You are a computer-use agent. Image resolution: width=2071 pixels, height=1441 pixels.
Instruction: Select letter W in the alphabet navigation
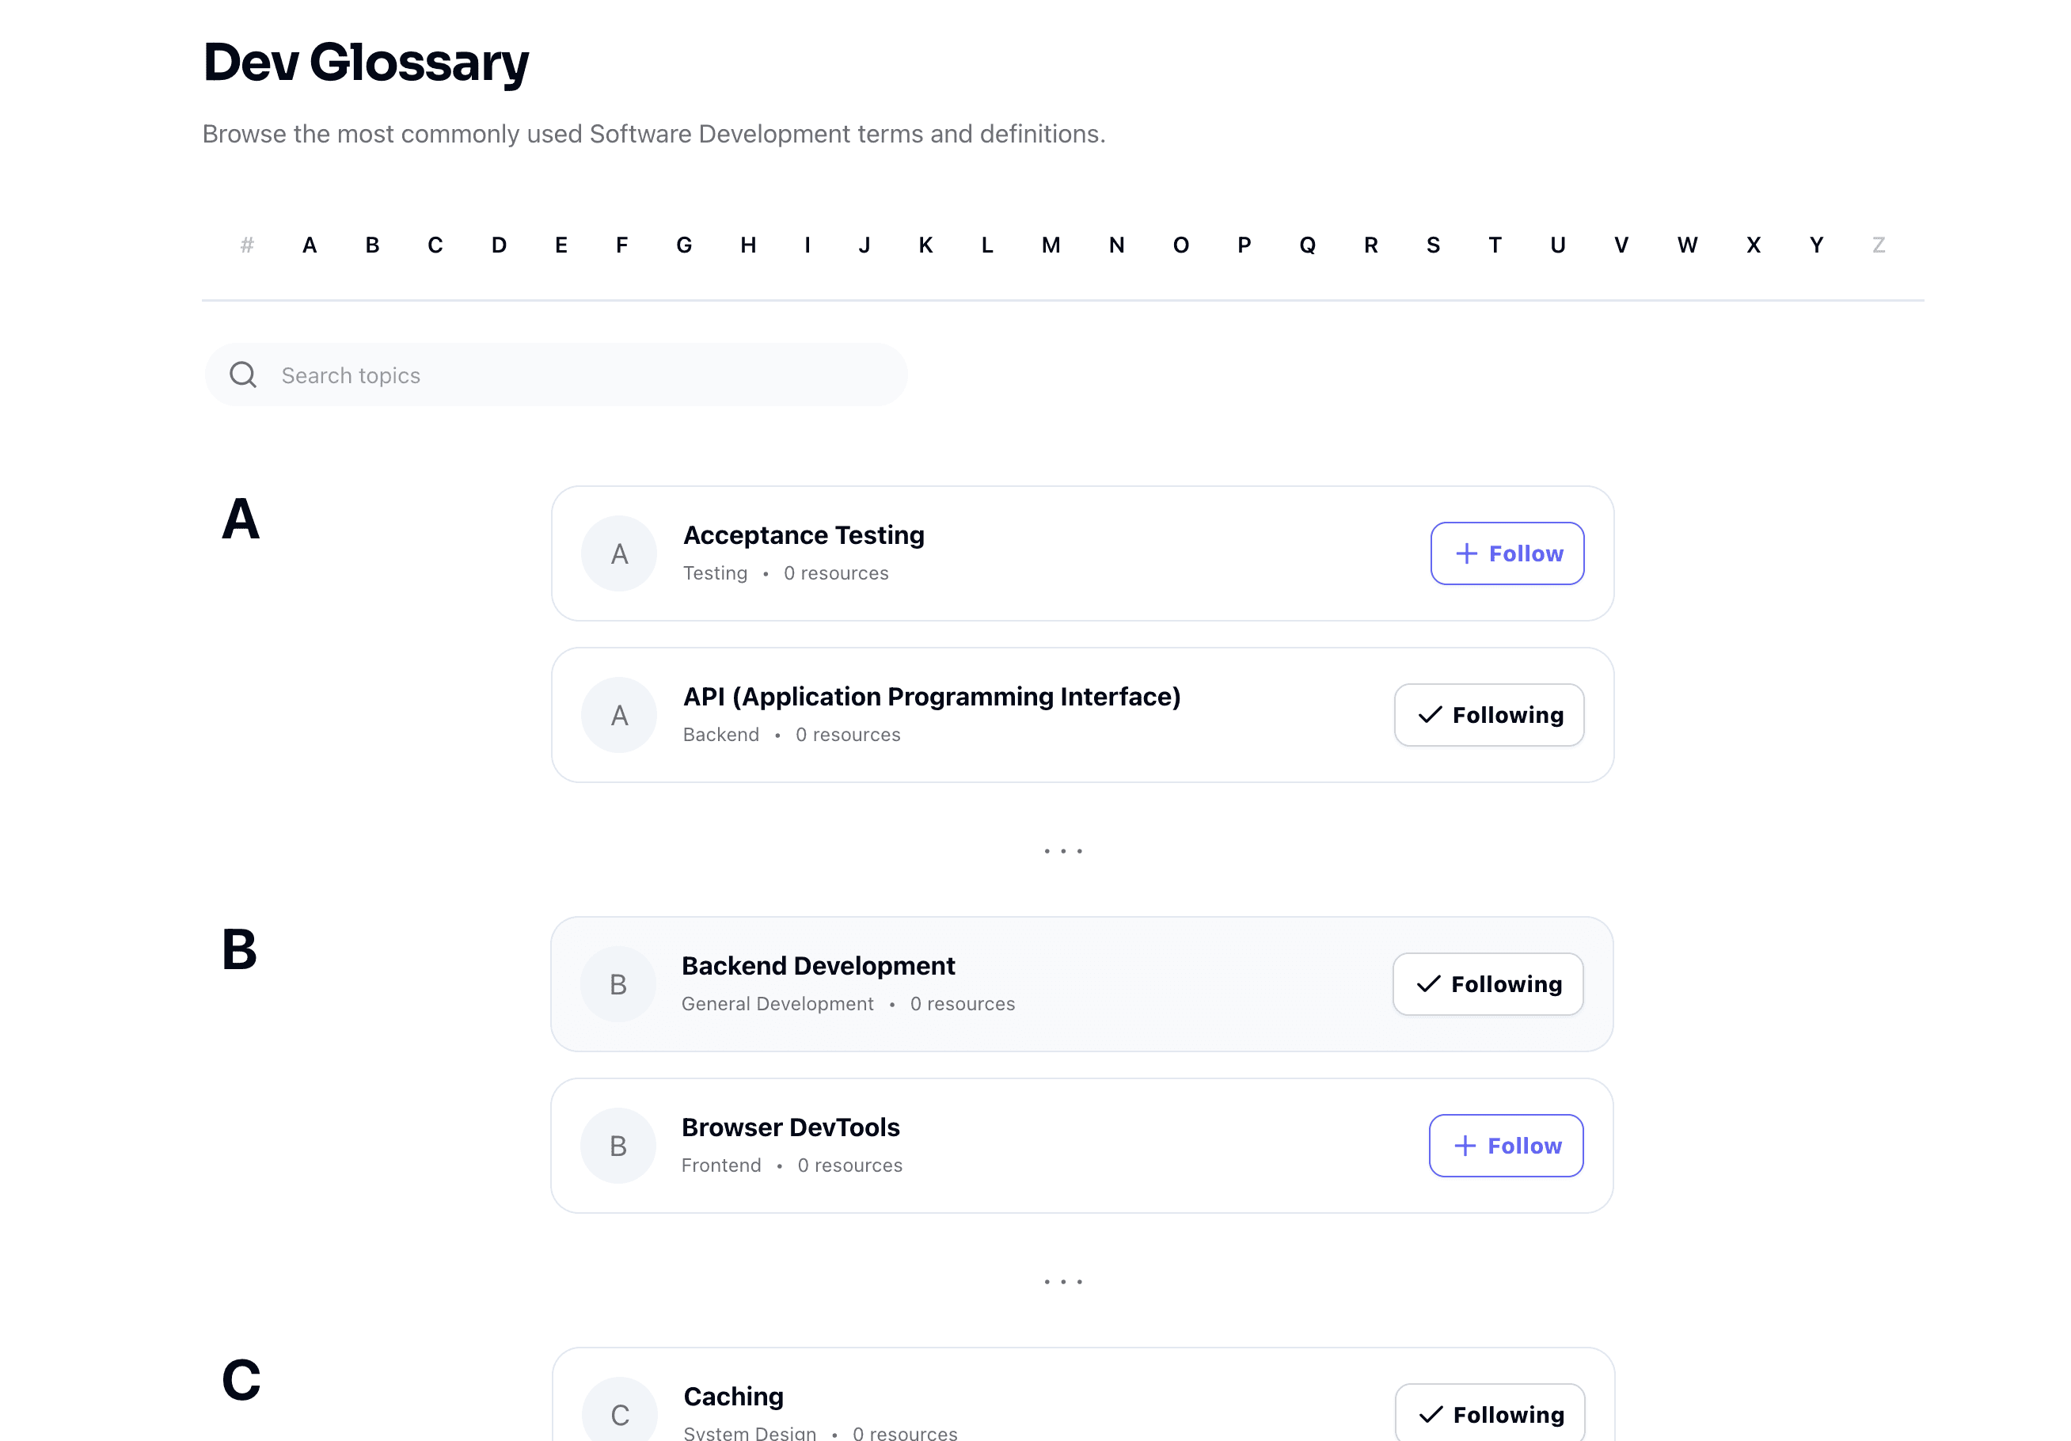[x=1687, y=245]
